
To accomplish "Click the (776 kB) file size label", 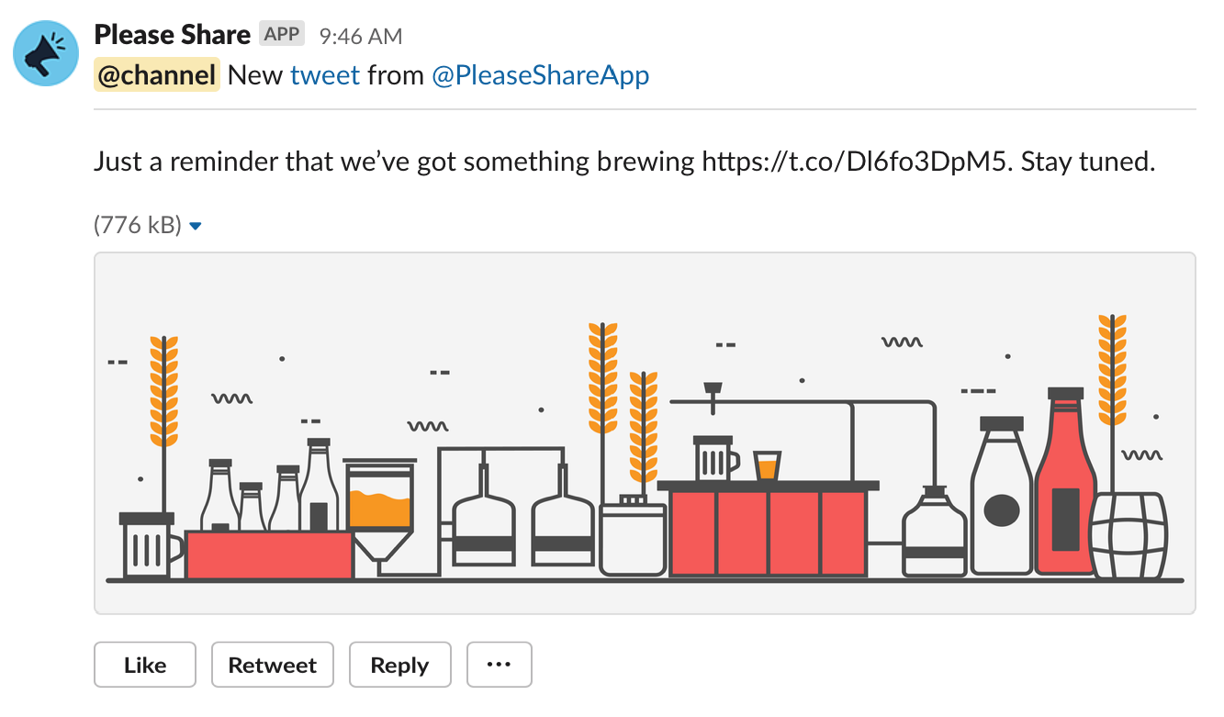I will point(138,225).
